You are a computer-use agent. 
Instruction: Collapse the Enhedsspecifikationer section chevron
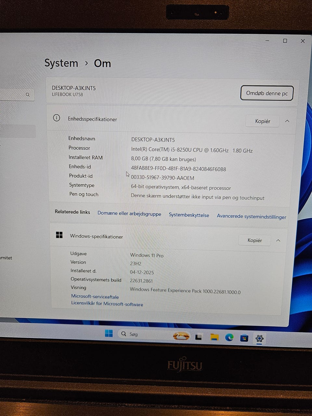pos(287,121)
